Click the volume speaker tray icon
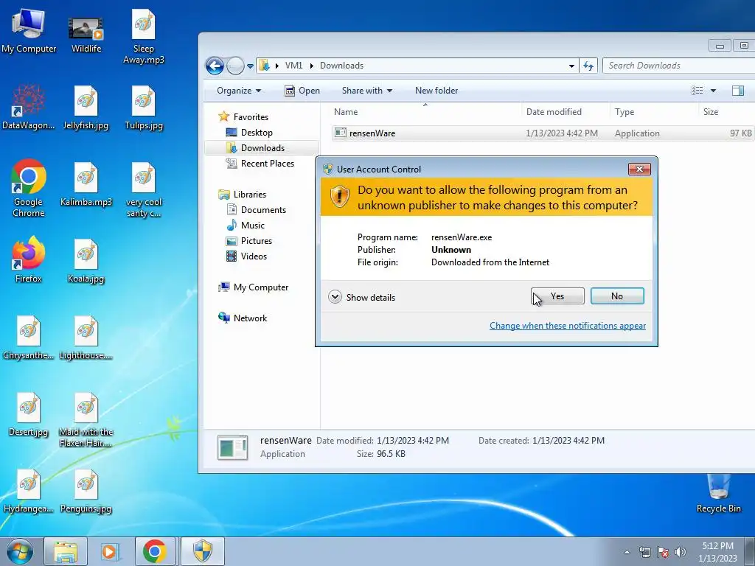The height and width of the screenshot is (566, 755). click(681, 552)
